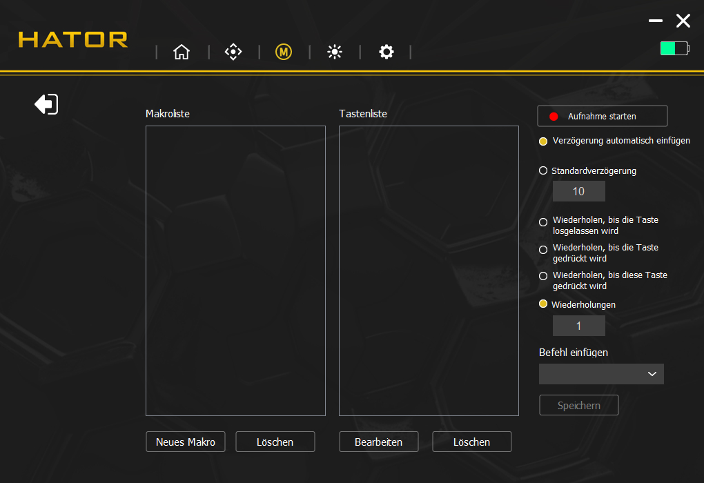Viewport: 704px width, 483px height.
Task: Open the button assignment (DPI) icon
Action: coord(233,52)
